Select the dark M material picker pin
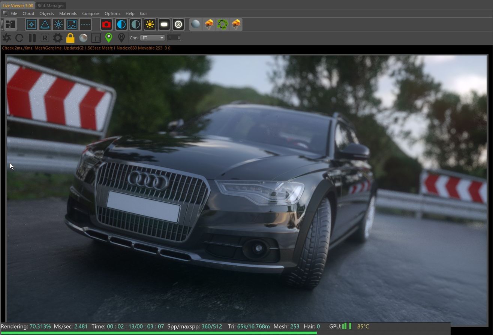Screen dimensions: 493x335 (x=121, y=37)
